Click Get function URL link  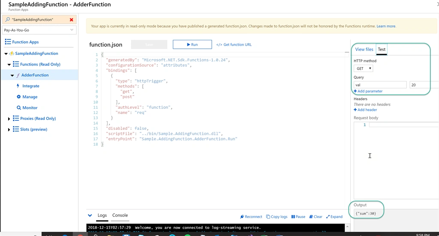[x=234, y=45]
